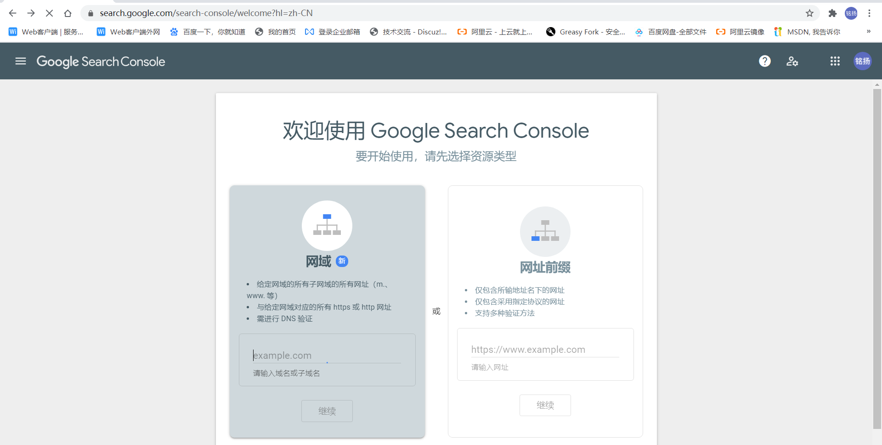
Task: Open Greasy Fork bookmark
Action: point(586,32)
